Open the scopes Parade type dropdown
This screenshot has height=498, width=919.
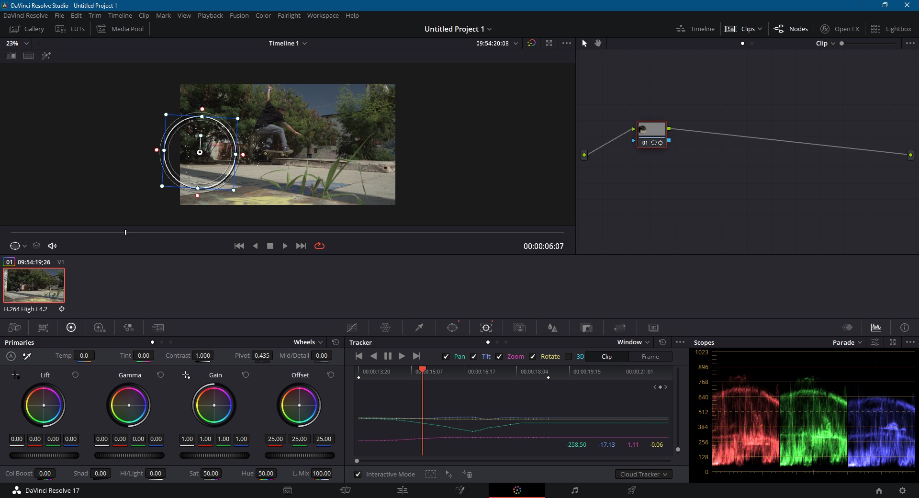coord(847,342)
